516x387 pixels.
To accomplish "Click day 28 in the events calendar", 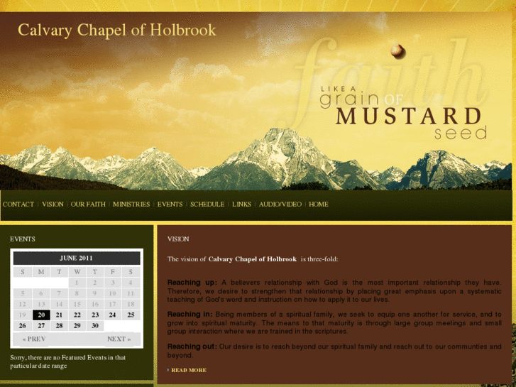I will pyautogui.click(x=59, y=326).
